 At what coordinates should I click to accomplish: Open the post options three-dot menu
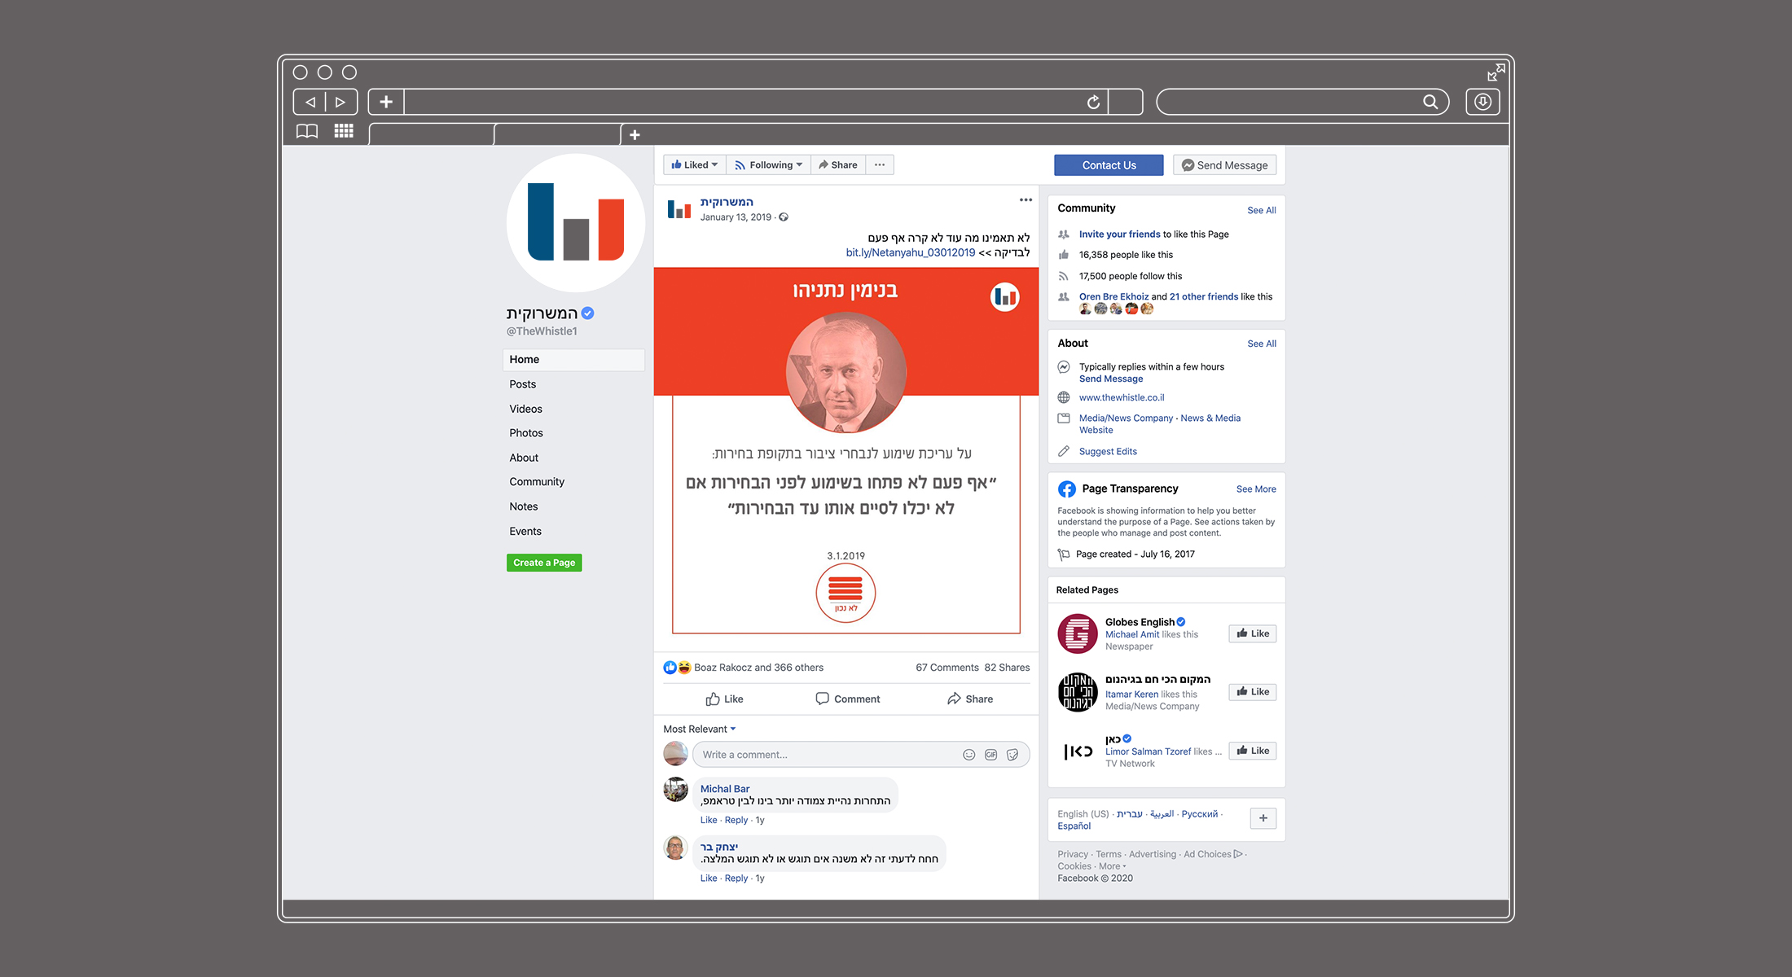tap(1026, 200)
